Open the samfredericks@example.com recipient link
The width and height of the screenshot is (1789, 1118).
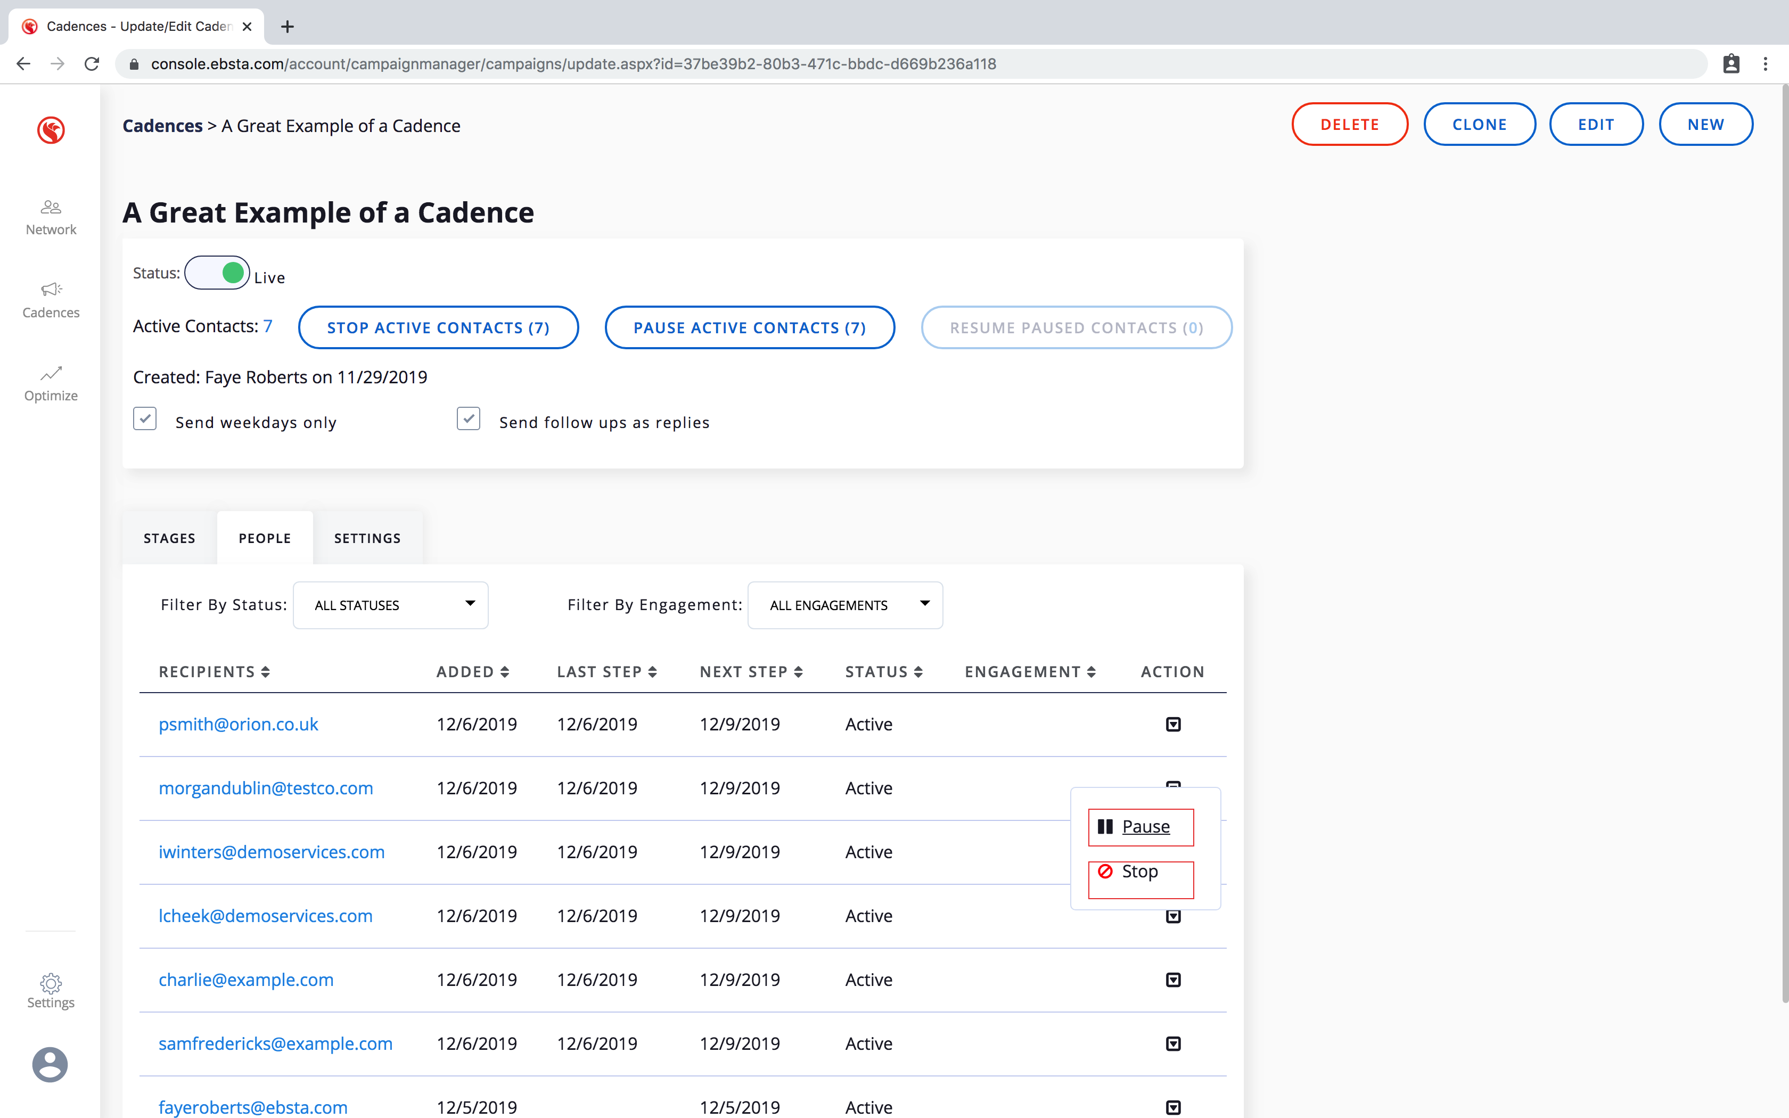coord(275,1043)
